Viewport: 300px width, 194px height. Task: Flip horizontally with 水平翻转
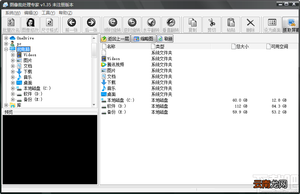point(151,25)
